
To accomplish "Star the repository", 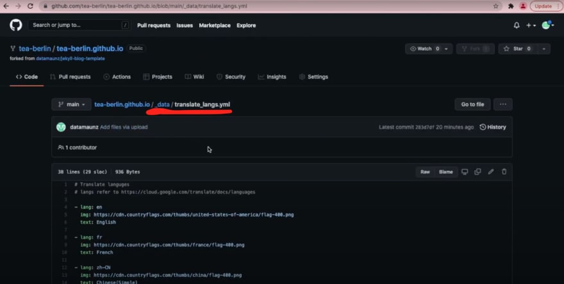I will click(x=518, y=49).
